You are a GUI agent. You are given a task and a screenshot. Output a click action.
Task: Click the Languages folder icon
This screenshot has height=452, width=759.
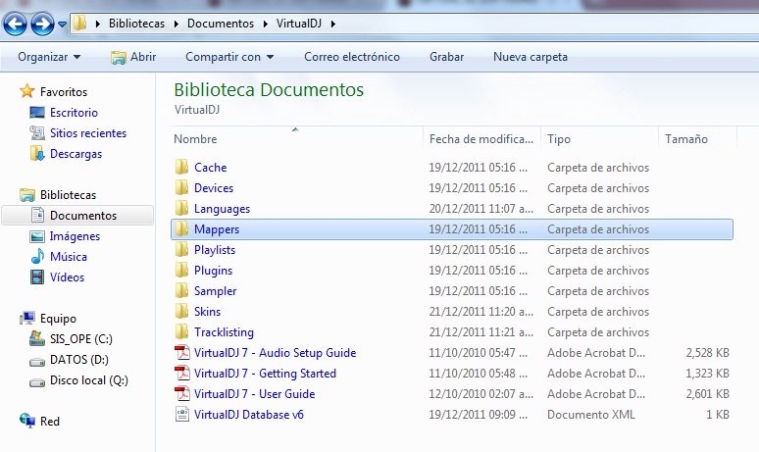click(x=181, y=208)
